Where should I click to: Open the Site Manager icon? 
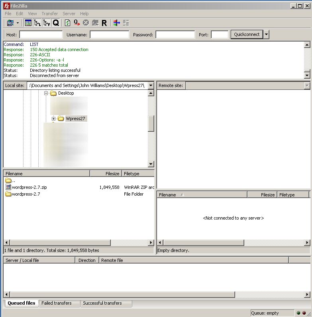tap(10, 23)
